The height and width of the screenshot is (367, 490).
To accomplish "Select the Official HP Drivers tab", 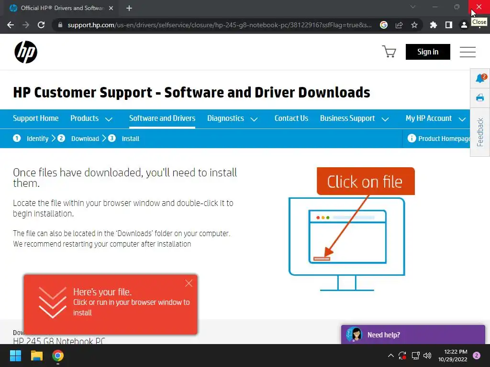I will (61, 9).
